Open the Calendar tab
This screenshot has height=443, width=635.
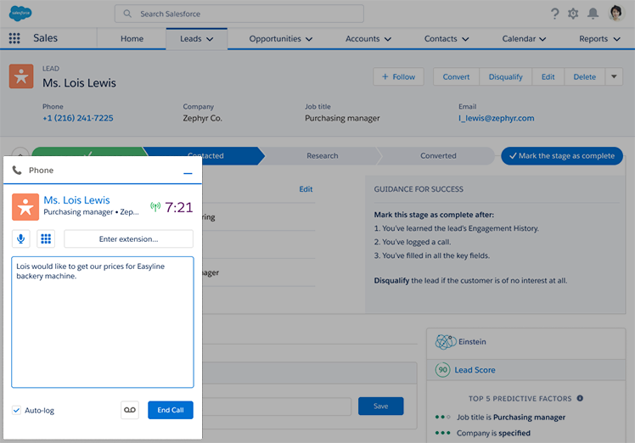(519, 39)
